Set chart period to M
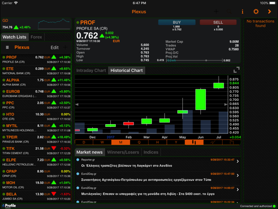Screen dimensions: 278x209 pyautogui.click(x=120, y=142)
